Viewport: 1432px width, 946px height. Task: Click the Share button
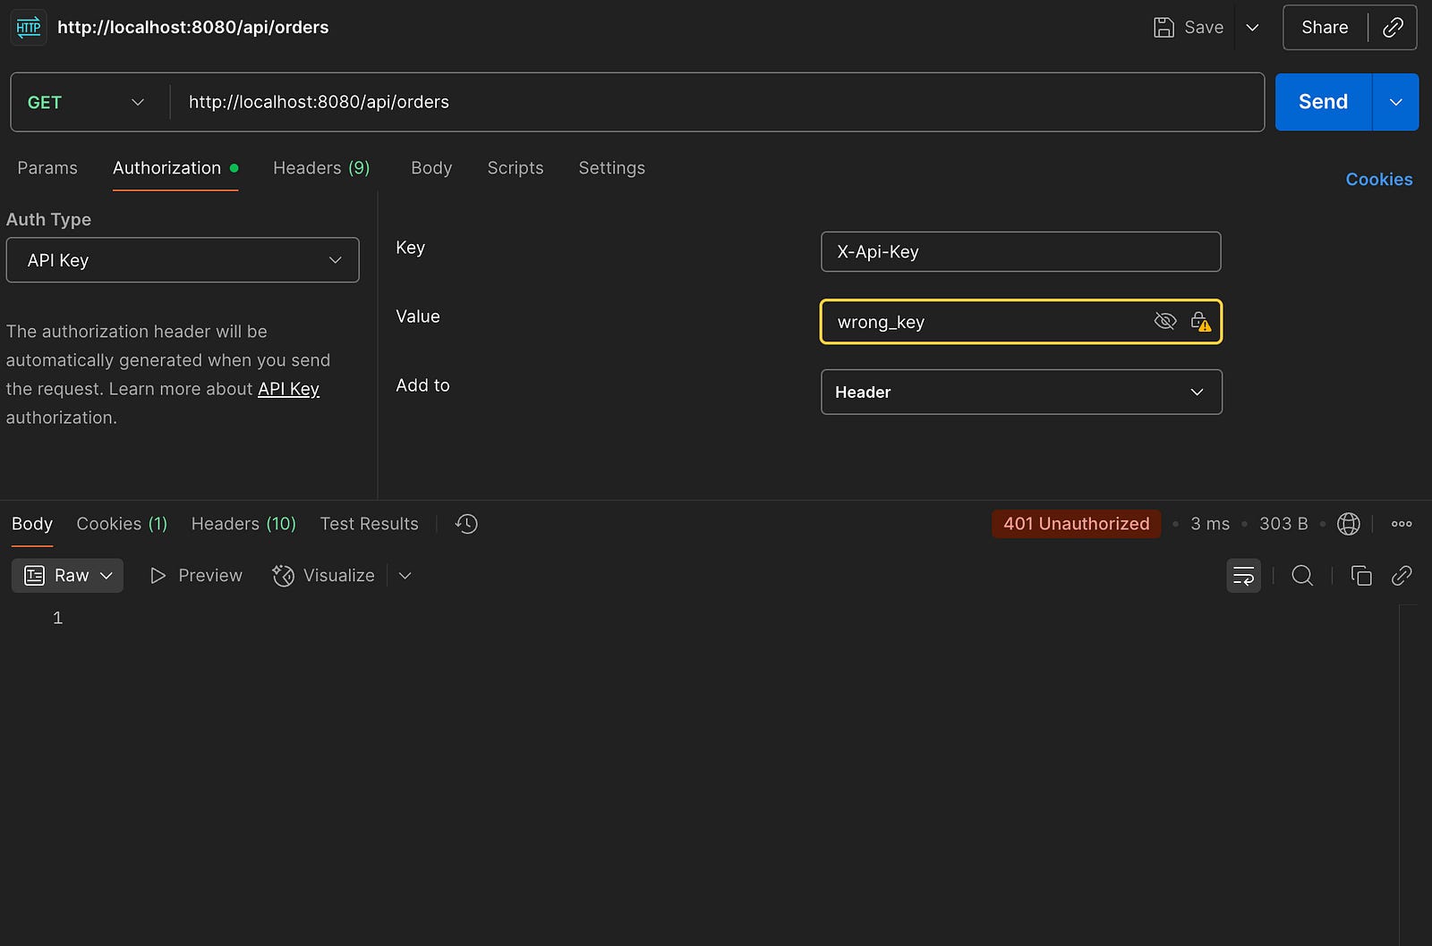point(1325,28)
